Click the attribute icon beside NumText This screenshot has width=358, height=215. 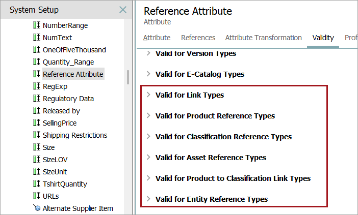click(x=37, y=37)
